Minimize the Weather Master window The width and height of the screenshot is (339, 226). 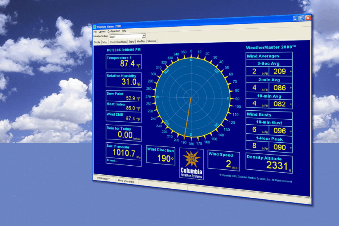tap(296, 18)
